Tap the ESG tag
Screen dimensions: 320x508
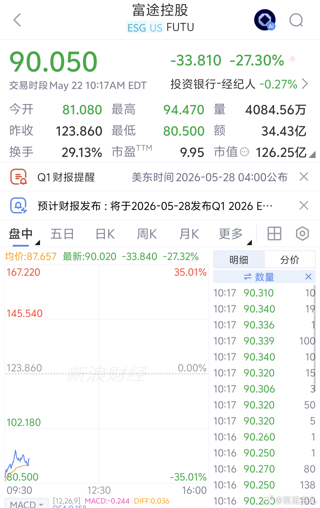[137, 28]
